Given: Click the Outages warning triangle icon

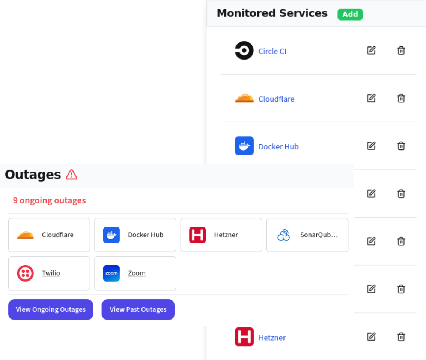Looking at the screenshot, I should [x=71, y=175].
